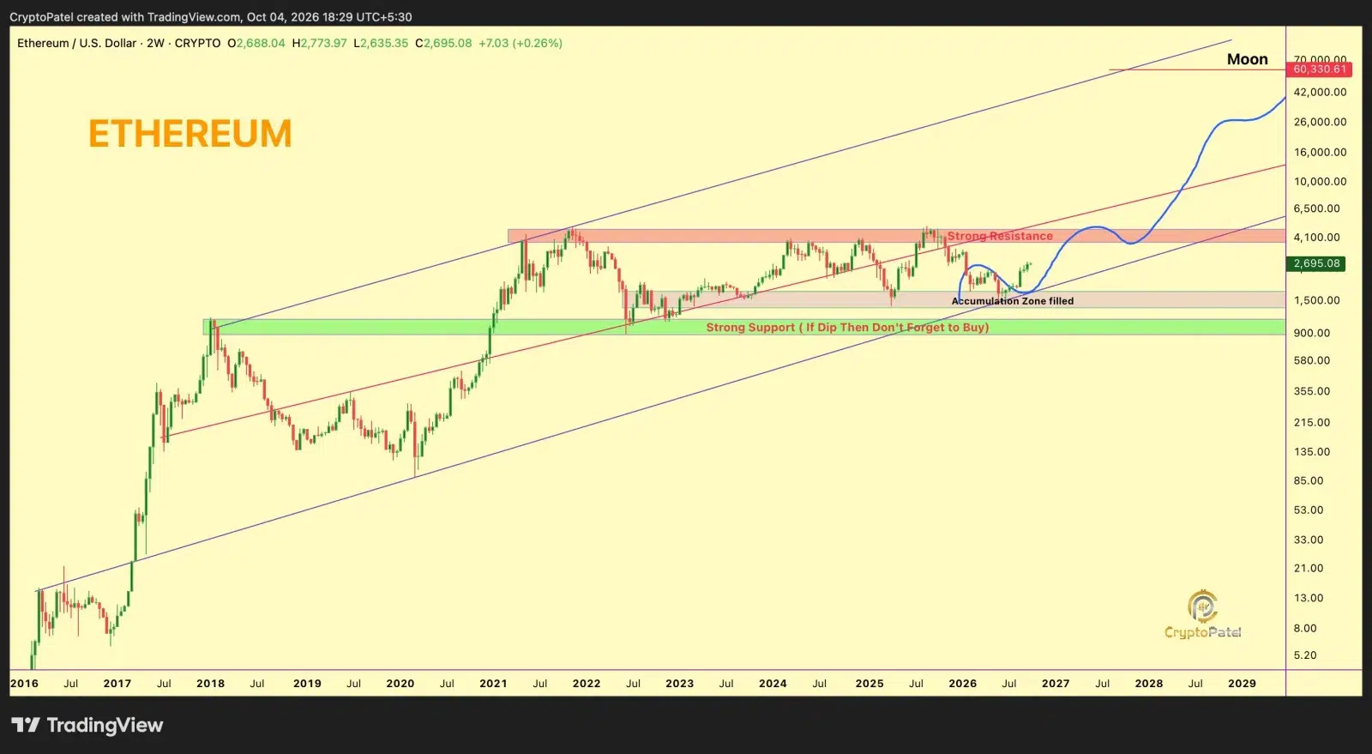Click the 2029 year on the time axis
The height and width of the screenshot is (754, 1372).
point(1242,684)
